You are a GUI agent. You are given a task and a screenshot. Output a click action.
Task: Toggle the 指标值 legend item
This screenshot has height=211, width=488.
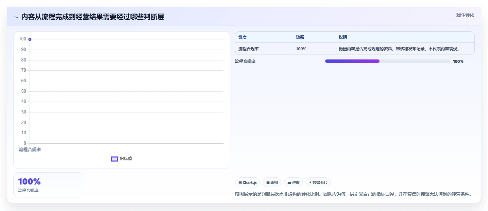click(x=122, y=159)
